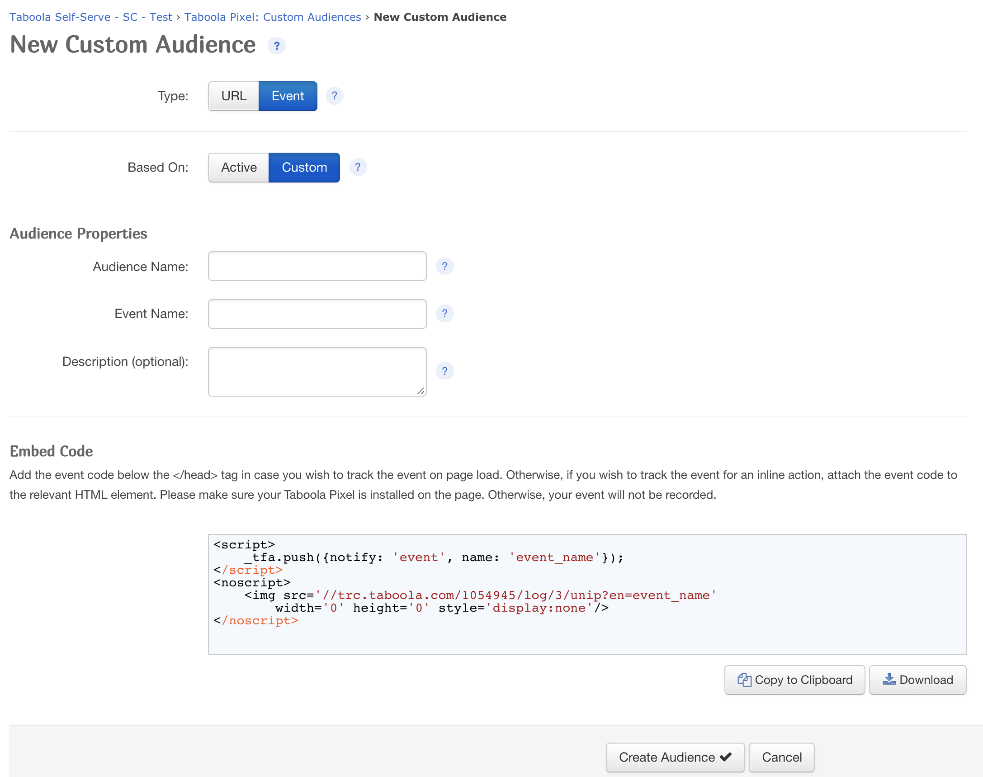
Task: Choose the Active based-on option
Action: pyautogui.click(x=239, y=168)
